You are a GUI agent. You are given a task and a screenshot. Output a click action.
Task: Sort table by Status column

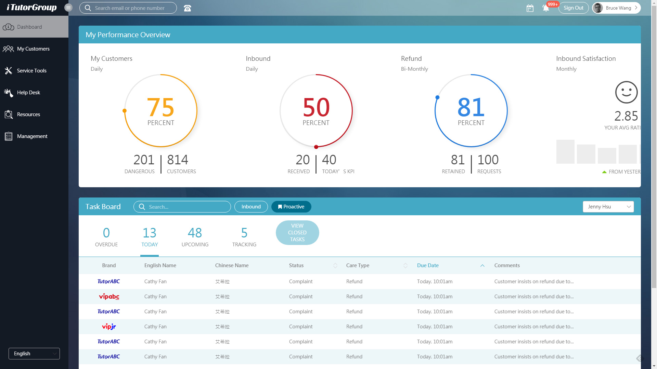point(335,265)
